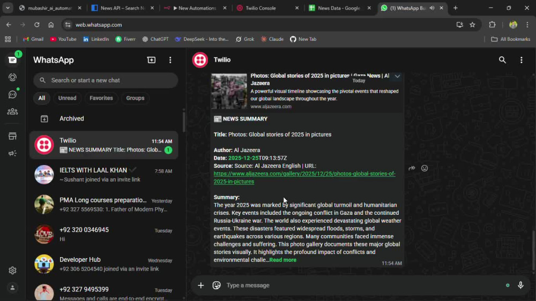Open the Advertise megaphone icon
The width and height of the screenshot is (536, 301).
tap(13, 153)
